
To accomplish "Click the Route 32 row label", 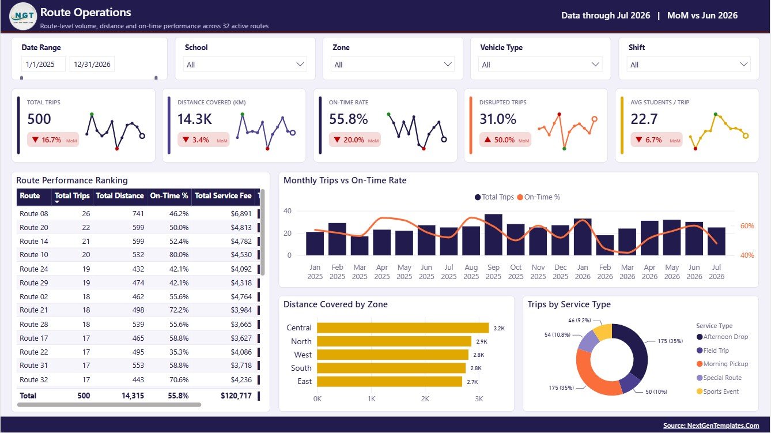I will tap(34, 380).
